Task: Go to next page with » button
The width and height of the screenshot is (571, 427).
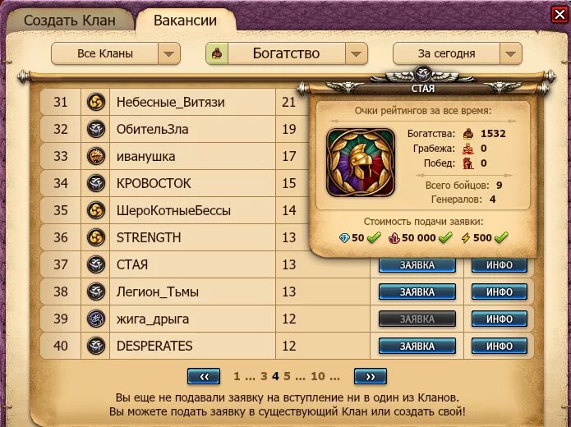Action: [371, 376]
